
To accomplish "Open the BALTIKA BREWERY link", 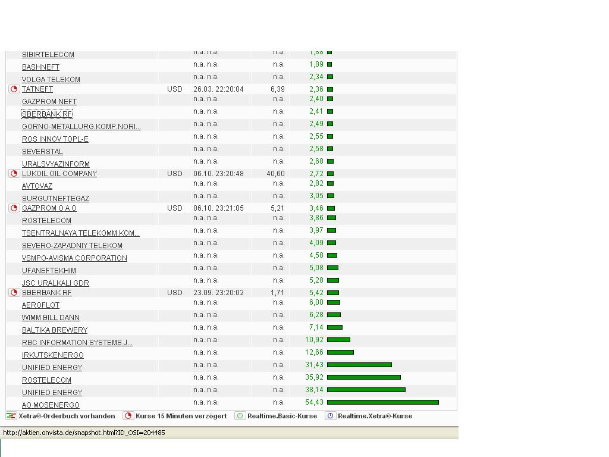I will [x=55, y=330].
